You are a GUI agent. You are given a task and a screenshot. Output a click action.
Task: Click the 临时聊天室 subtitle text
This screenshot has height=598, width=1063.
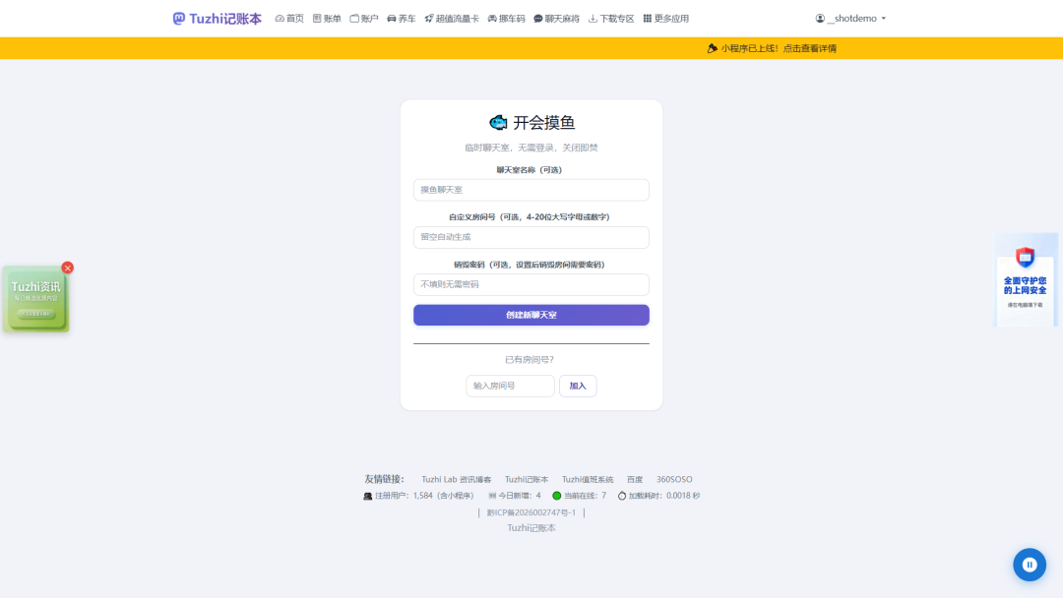(x=531, y=148)
